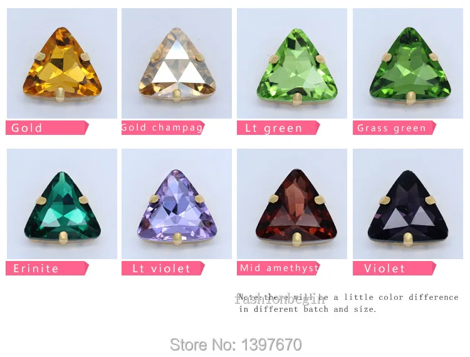Choose the Violet pink label
This screenshot has height=357, width=470.
point(394,268)
